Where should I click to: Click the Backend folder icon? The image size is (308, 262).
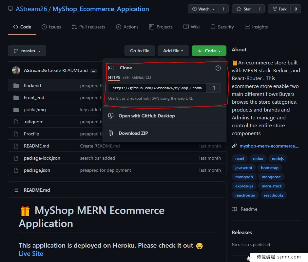[x=16, y=85]
